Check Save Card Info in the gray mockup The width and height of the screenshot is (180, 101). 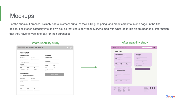(46, 70)
